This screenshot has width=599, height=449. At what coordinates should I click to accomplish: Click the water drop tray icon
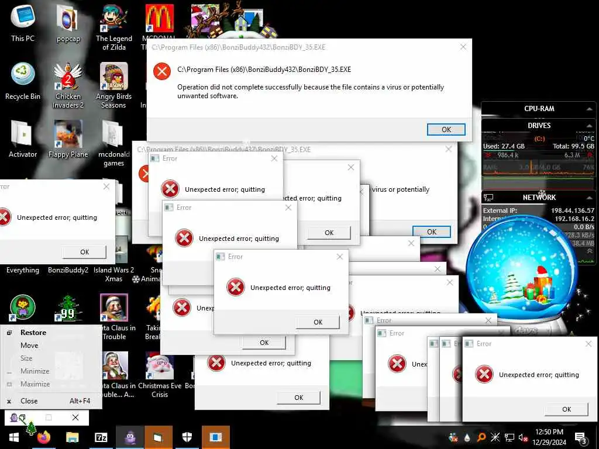click(467, 437)
